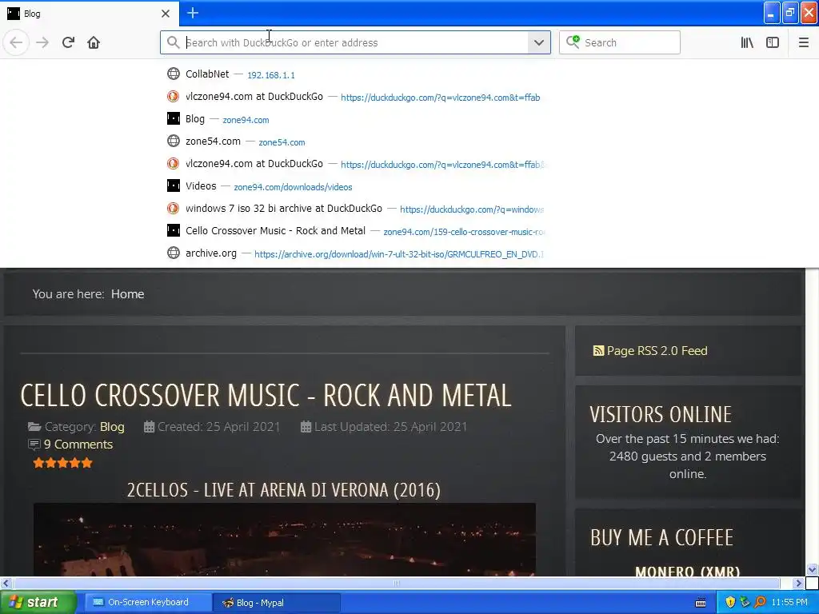Click the network tray icon
This screenshot has width=819, height=614.
tap(745, 603)
